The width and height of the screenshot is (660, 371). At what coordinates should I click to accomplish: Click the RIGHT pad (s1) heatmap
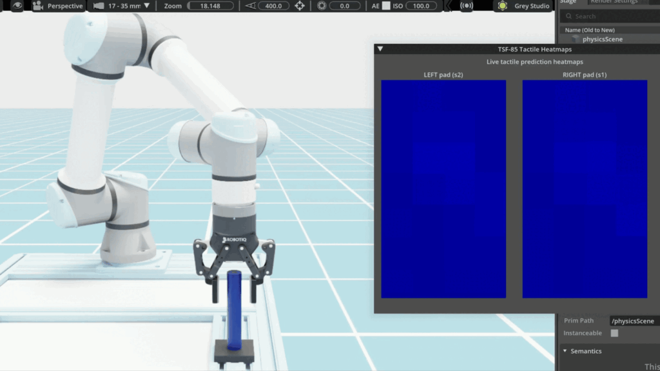(585, 189)
